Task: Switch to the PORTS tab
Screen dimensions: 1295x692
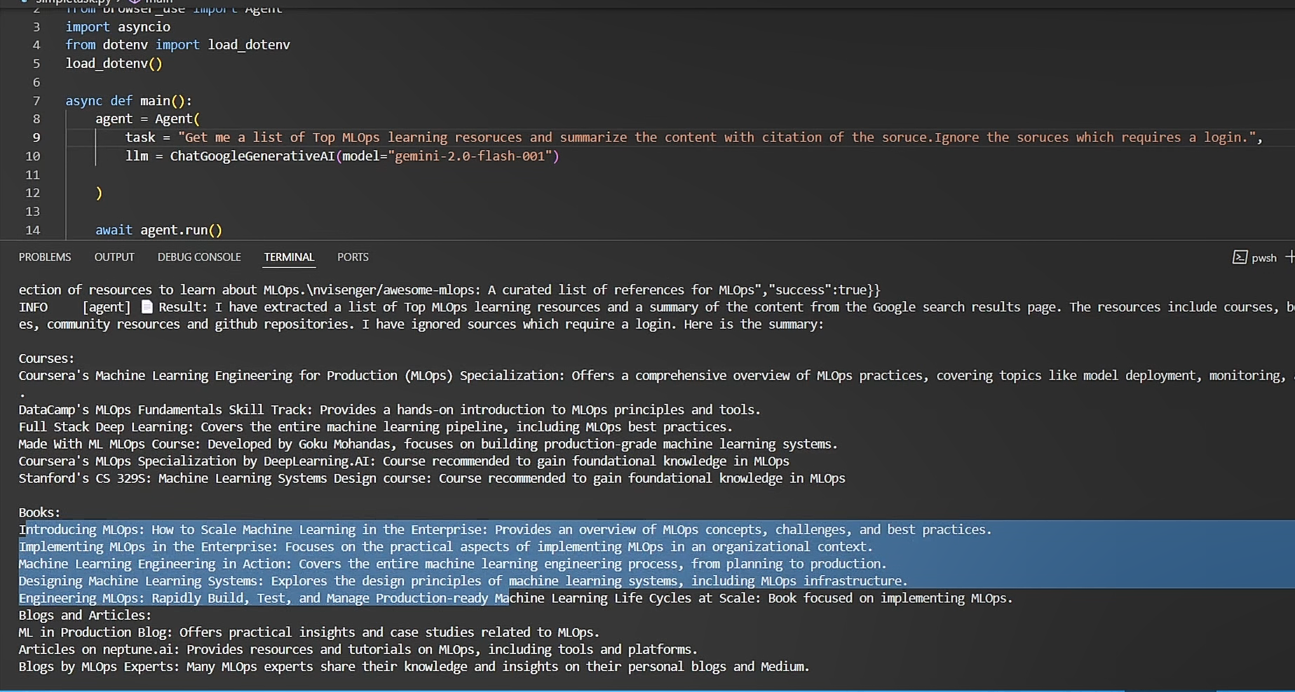Action: coord(353,257)
